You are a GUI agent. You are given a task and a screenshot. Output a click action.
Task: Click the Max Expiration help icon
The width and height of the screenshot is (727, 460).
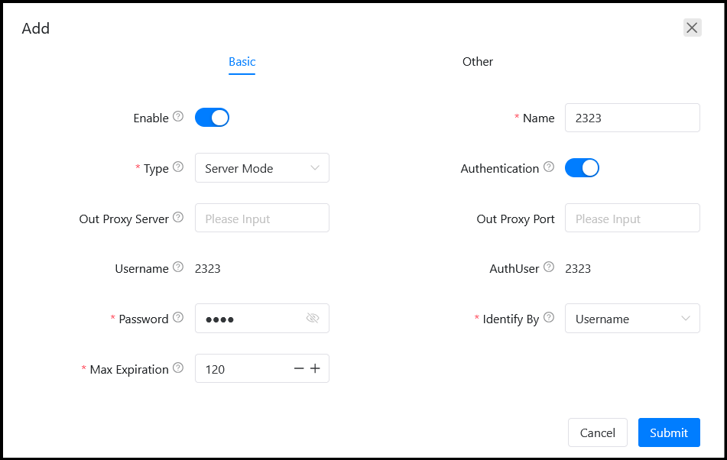point(178,368)
